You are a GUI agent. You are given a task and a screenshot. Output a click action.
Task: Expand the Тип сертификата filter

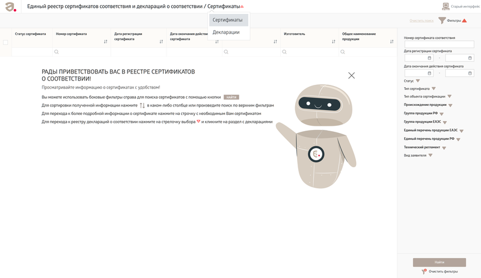(434, 88)
